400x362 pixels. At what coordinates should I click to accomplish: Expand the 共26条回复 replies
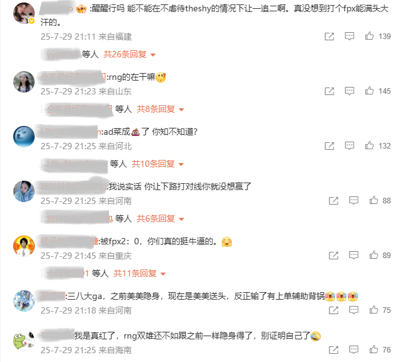pos(129,54)
